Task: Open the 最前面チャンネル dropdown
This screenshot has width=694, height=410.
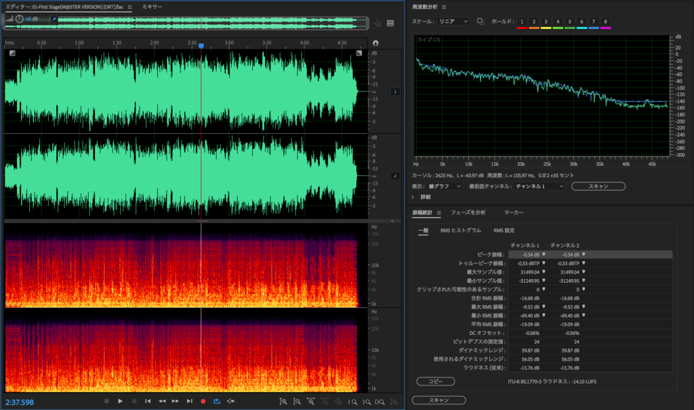Action: coord(539,187)
